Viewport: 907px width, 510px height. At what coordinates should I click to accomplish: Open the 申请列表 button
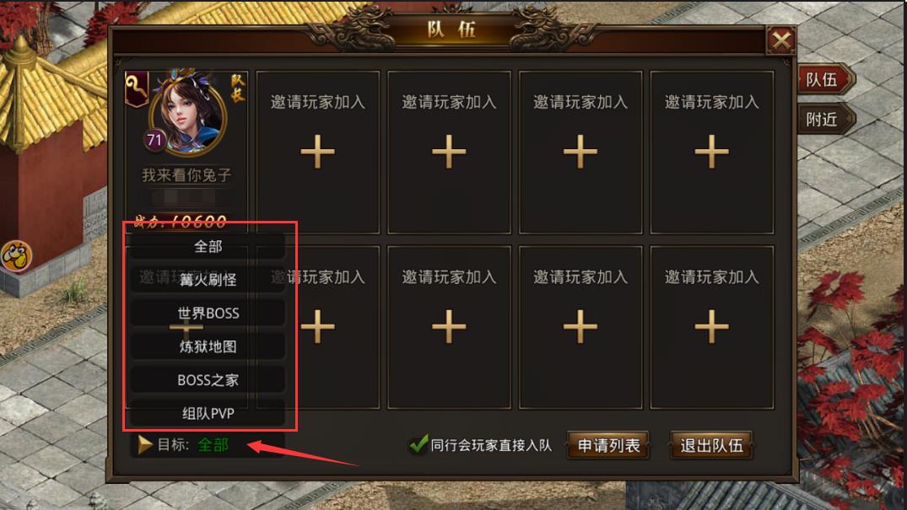[x=608, y=445]
